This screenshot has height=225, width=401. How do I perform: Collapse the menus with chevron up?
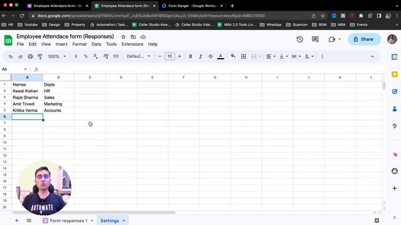click(x=372, y=57)
